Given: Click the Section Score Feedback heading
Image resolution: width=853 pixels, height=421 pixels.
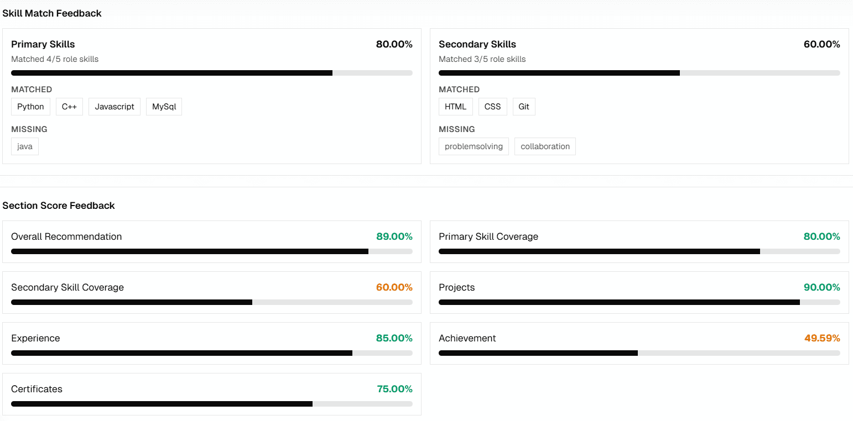Looking at the screenshot, I should click(59, 206).
